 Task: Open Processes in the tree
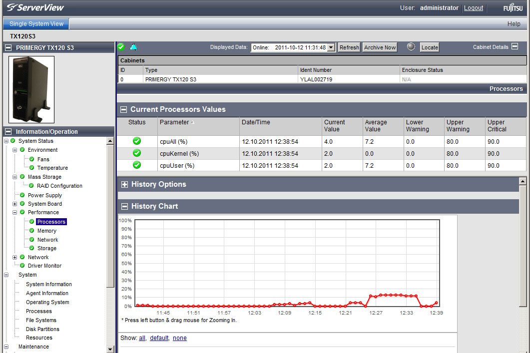[39, 311]
